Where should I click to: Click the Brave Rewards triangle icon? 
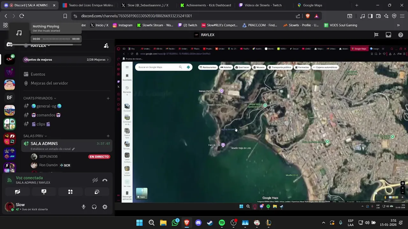coord(316,16)
